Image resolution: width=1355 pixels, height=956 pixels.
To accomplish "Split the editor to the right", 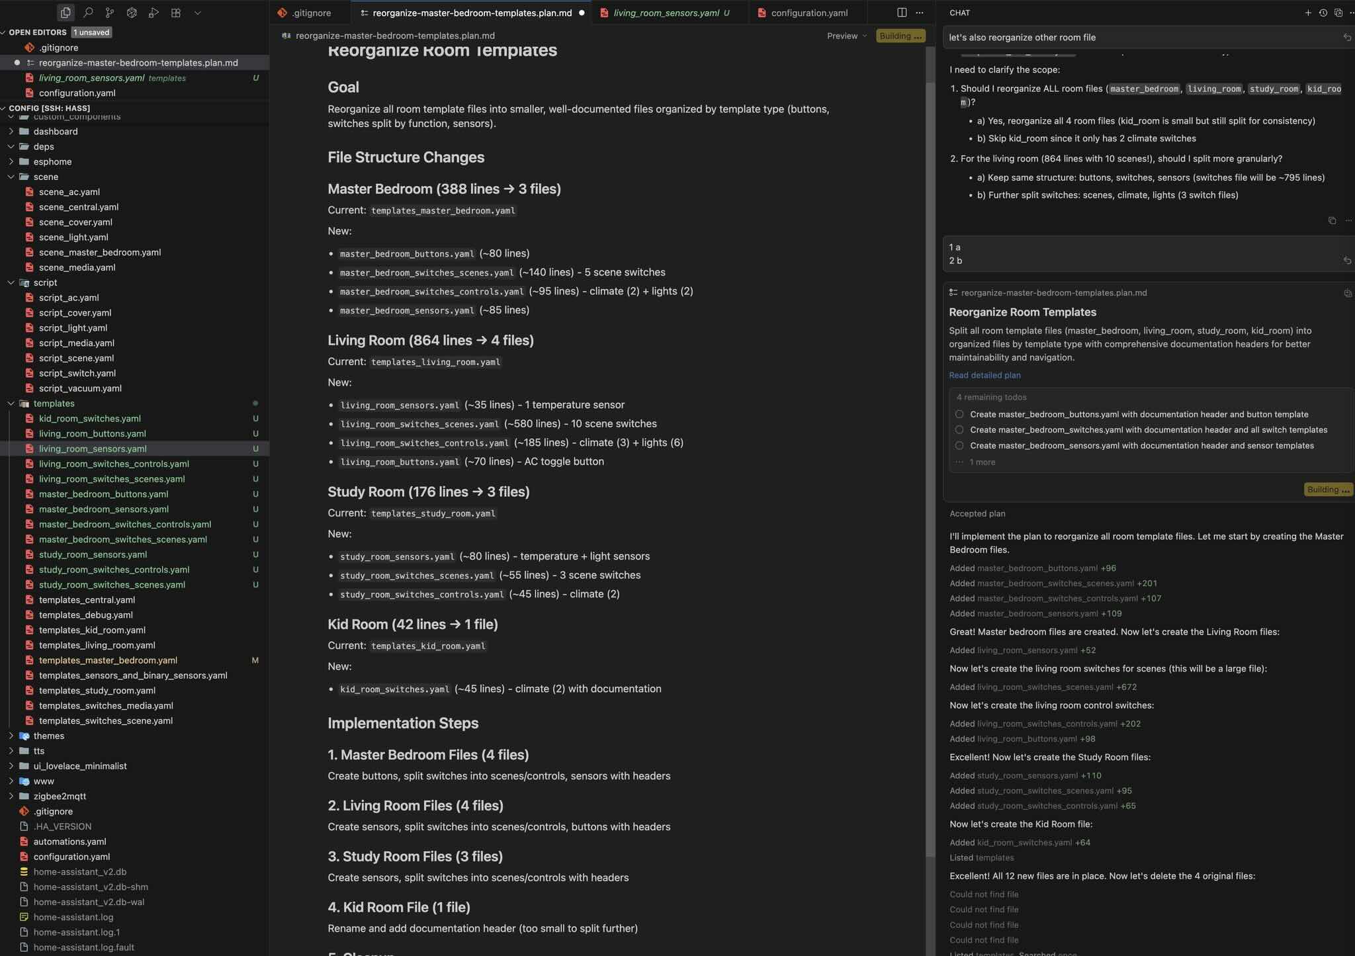I will pos(902,13).
